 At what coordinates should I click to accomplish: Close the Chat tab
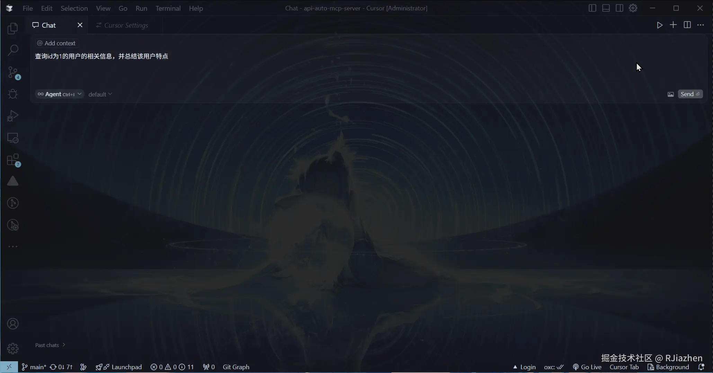tap(80, 25)
